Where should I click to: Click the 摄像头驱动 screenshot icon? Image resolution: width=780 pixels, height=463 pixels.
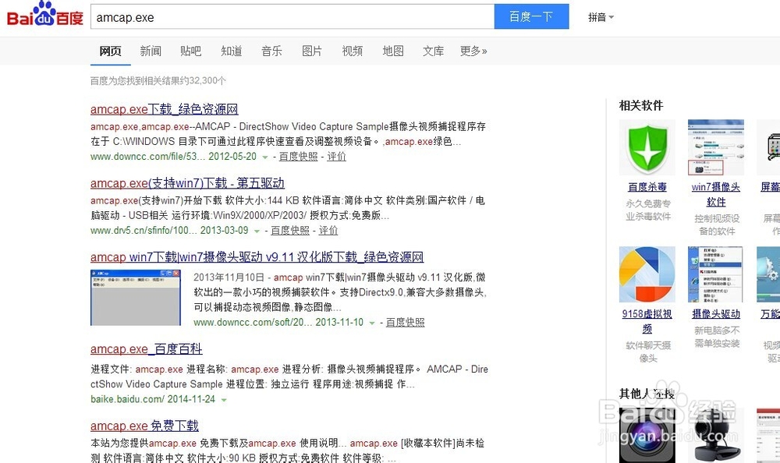pos(715,274)
